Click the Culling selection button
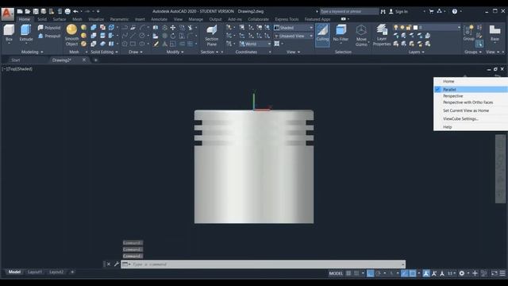This screenshot has height=286, width=508. point(322,35)
